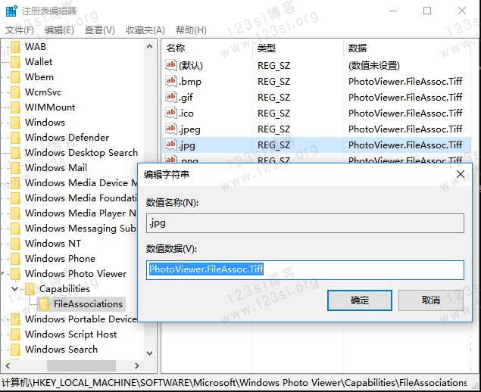Click the (数值未设置) data cell
Screen dimensions: 481x392
[x=374, y=65]
